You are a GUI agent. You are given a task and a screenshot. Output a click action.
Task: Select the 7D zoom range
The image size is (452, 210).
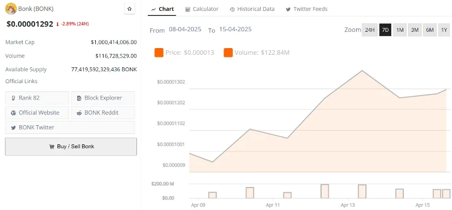(x=385, y=30)
